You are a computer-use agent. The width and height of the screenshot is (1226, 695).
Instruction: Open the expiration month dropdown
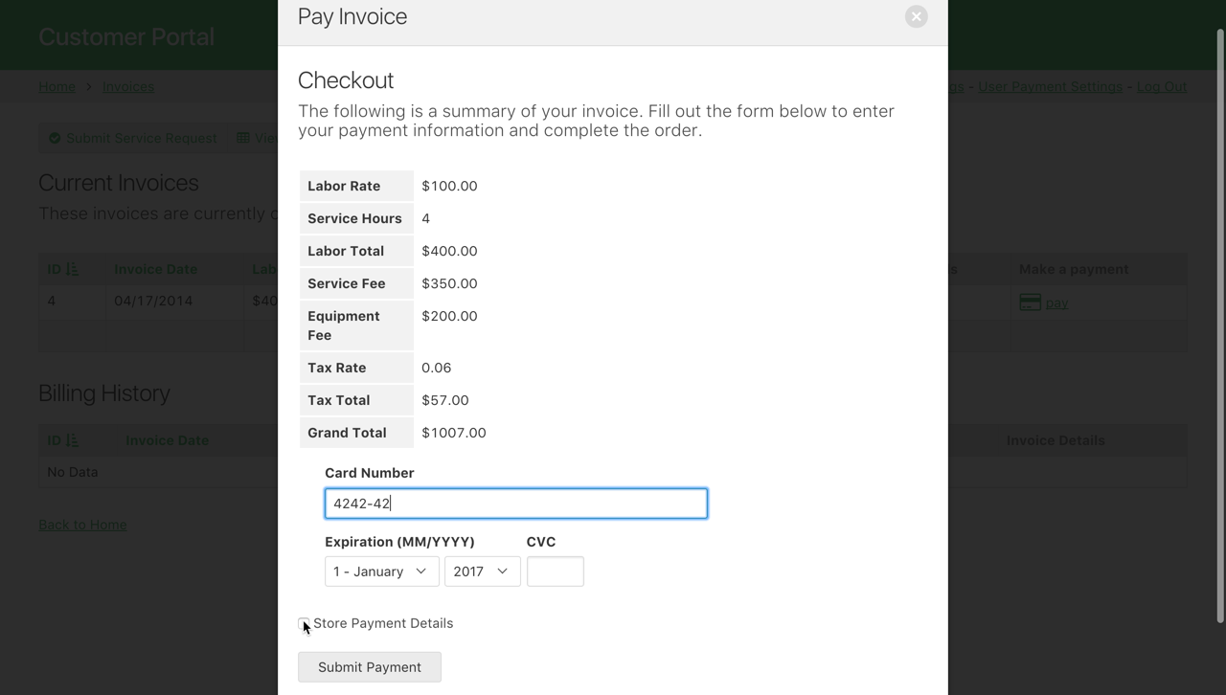tap(381, 571)
